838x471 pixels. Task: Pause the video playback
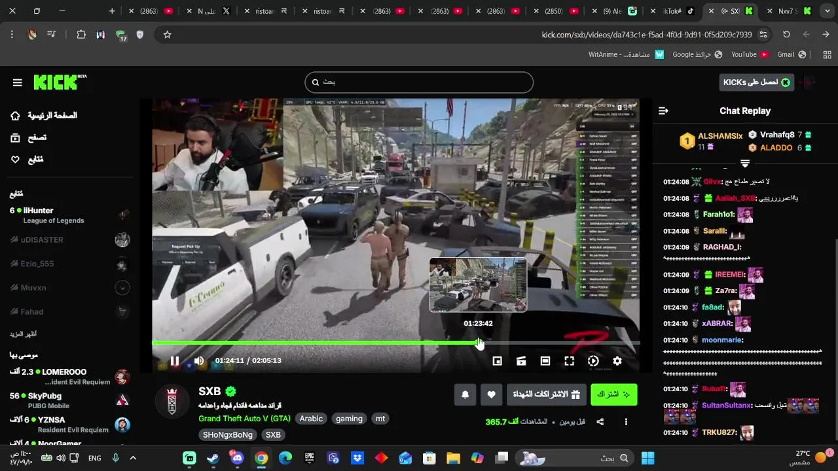(x=175, y=360)
